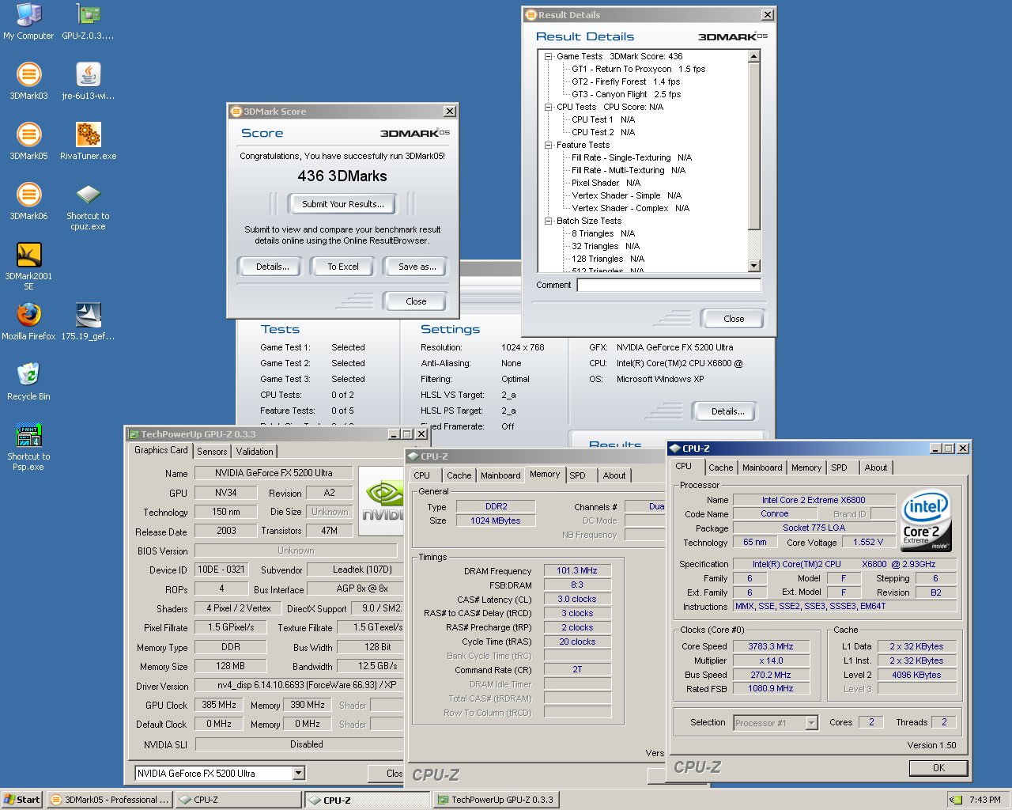1012x810 pixels.
Task: Click the Intel Core 2 Extreme logo
Action: (926, 522)
